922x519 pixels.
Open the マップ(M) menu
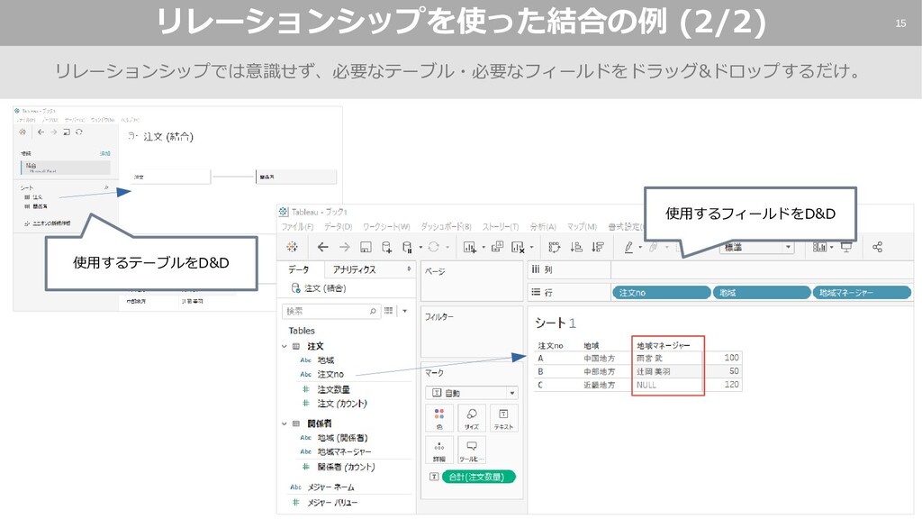583,226
